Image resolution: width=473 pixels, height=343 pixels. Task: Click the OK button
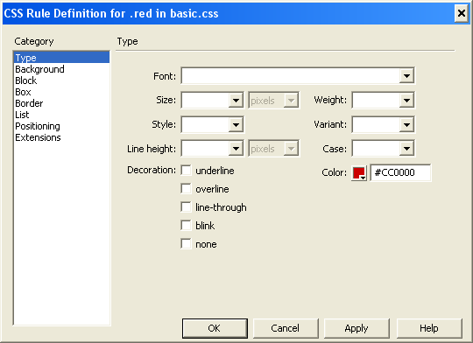pos(215,328)
